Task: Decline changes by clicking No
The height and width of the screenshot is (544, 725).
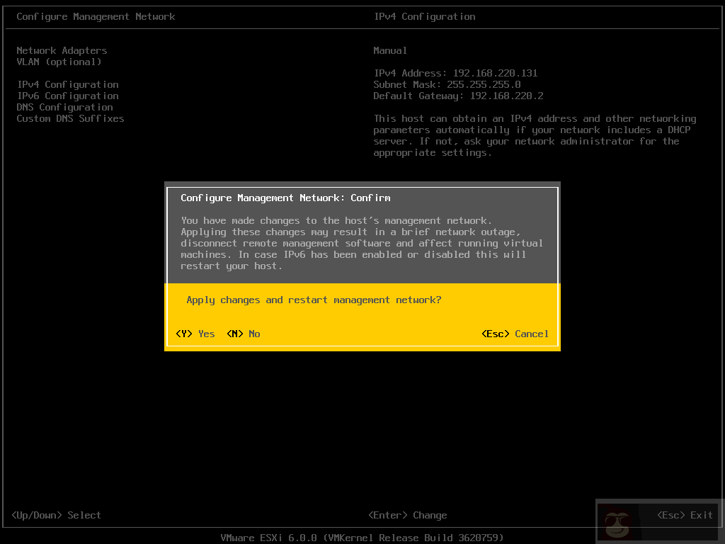Action: point(244,334)
